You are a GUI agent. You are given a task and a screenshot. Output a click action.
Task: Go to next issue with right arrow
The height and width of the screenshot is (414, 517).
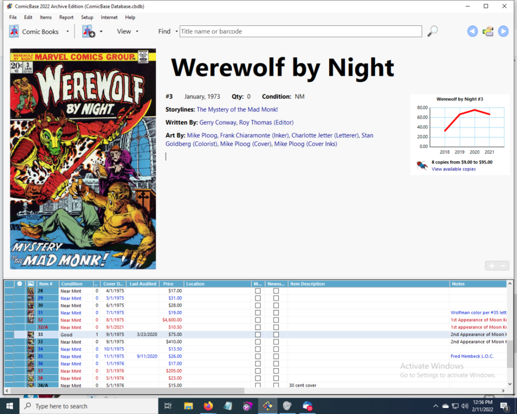pos(503,31)
